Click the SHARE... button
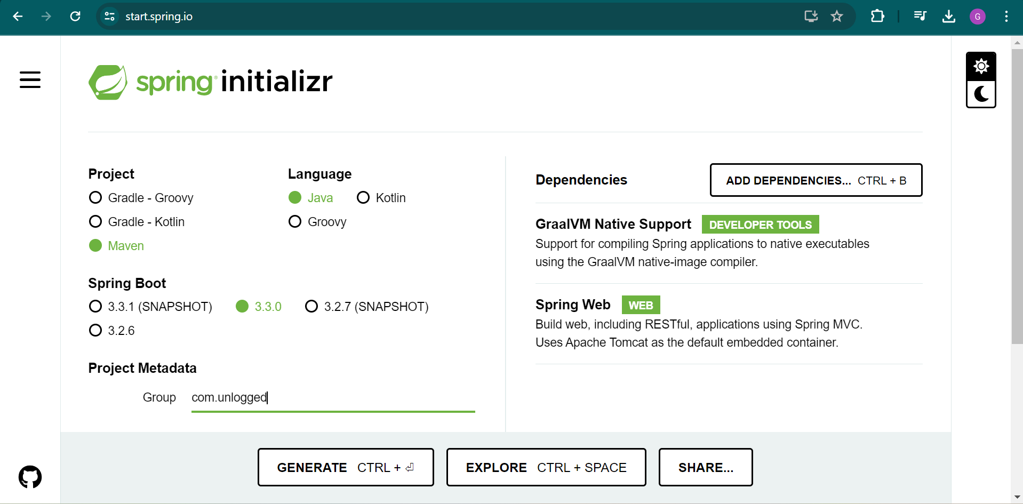 pos(705,467)
